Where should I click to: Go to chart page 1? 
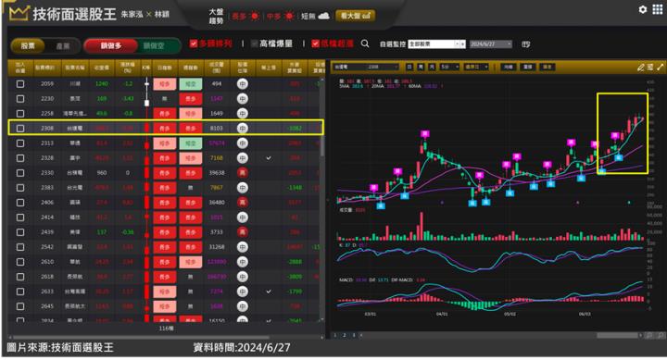(x=335, y=335)
